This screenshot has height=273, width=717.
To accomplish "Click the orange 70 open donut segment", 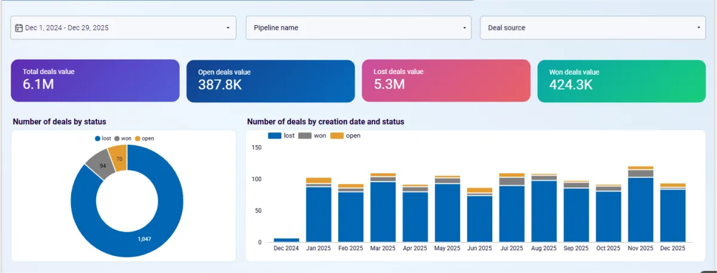I will tap(118, 159).
